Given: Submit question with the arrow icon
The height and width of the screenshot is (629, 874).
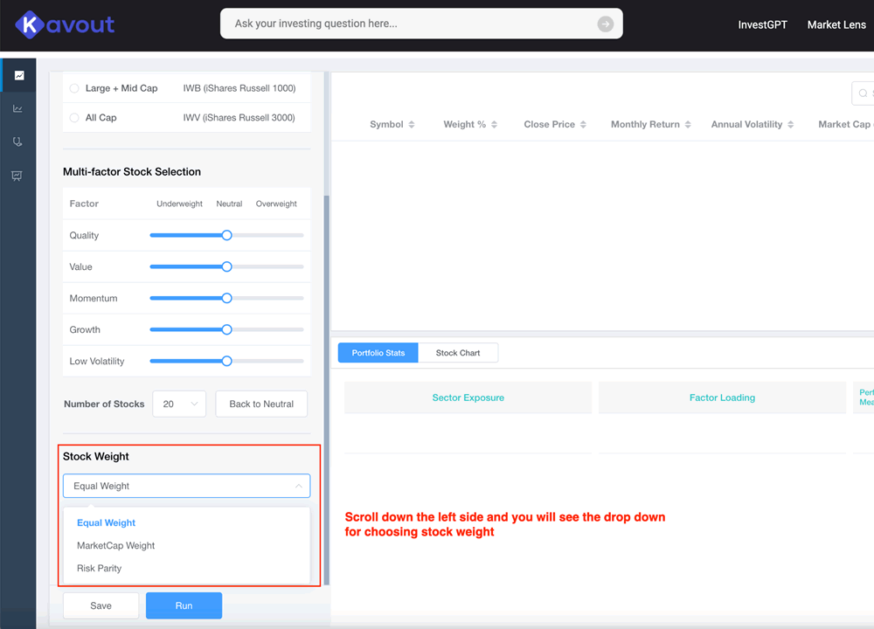Looking at the screenshot, I should coord(605,24).
